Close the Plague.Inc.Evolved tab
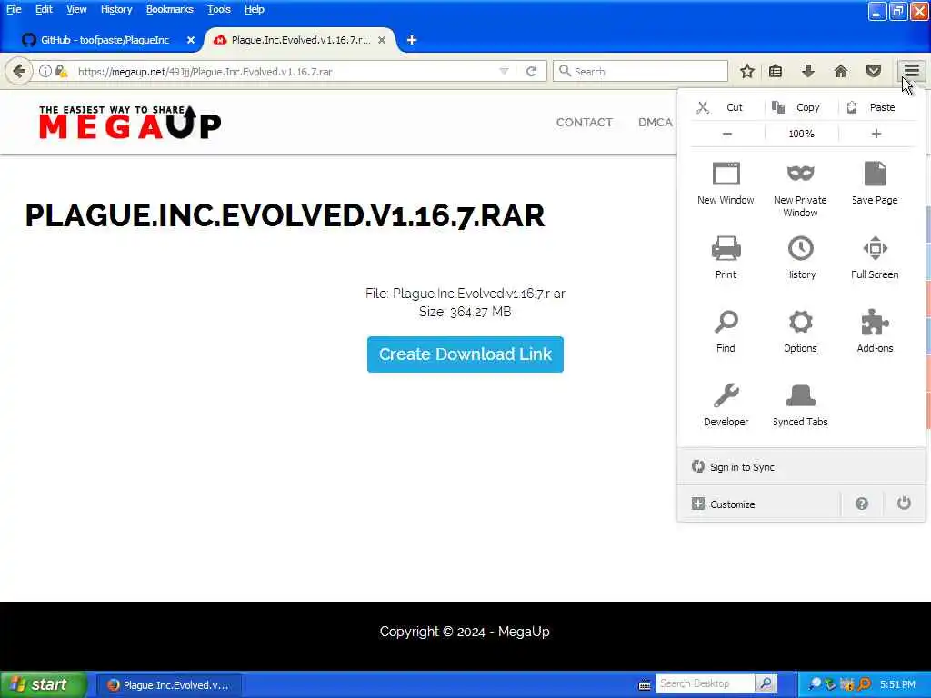Screen dimensions: 931x698 click(x=382, y=40)
